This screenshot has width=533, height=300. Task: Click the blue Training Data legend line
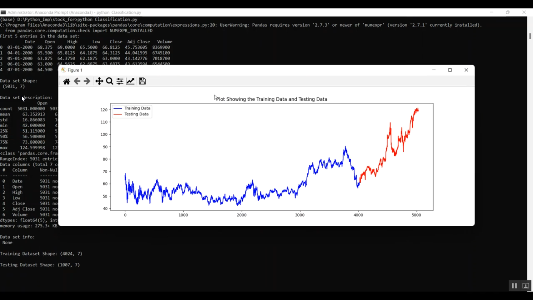click(x=118, y=108)
